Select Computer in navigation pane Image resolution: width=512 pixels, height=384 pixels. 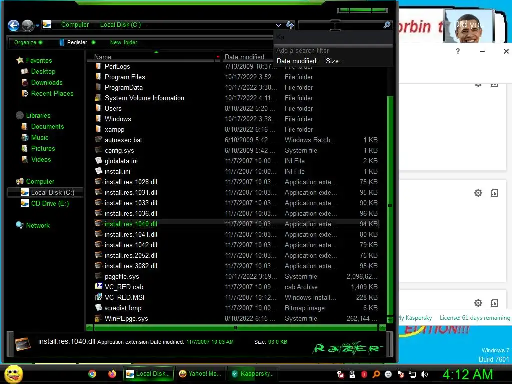coord(40,181)
